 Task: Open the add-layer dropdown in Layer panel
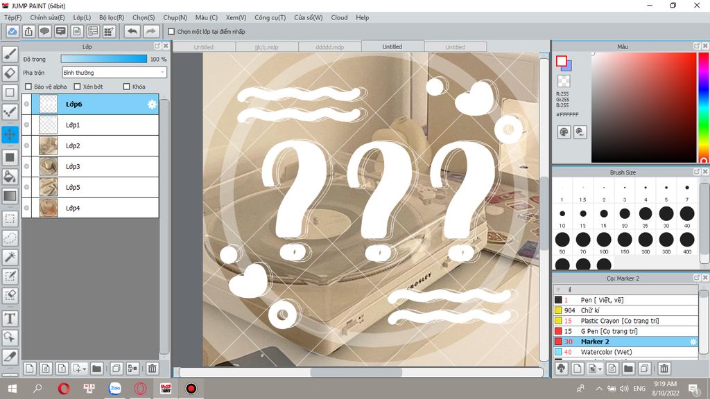tap(80, 369)
